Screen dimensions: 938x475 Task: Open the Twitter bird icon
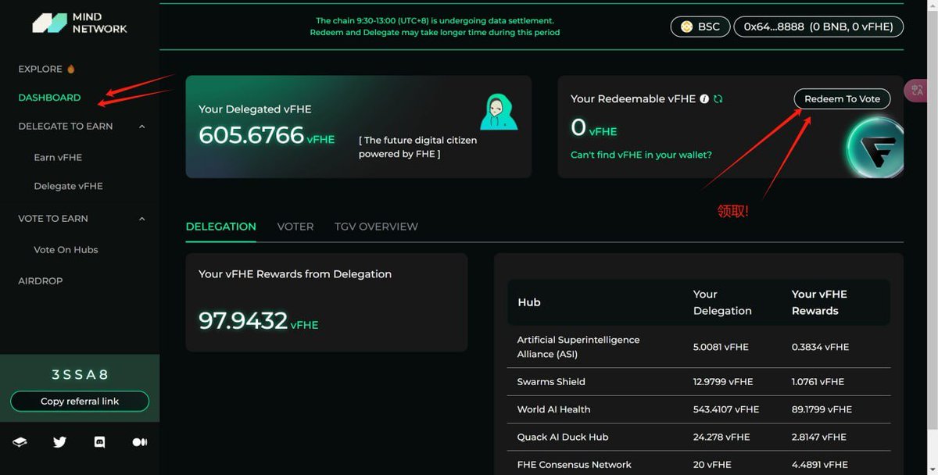[59, 442]
